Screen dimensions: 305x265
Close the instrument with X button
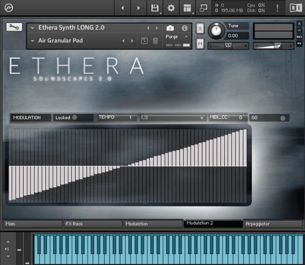(x=299, y=24)
